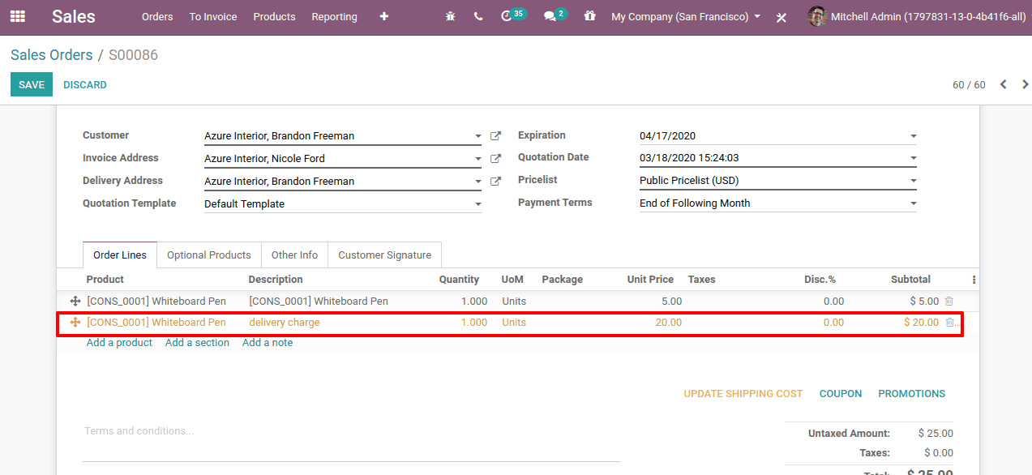Click the PROMOTIONS button
This screenshot has width=1032, height=475.
[912, 393]
